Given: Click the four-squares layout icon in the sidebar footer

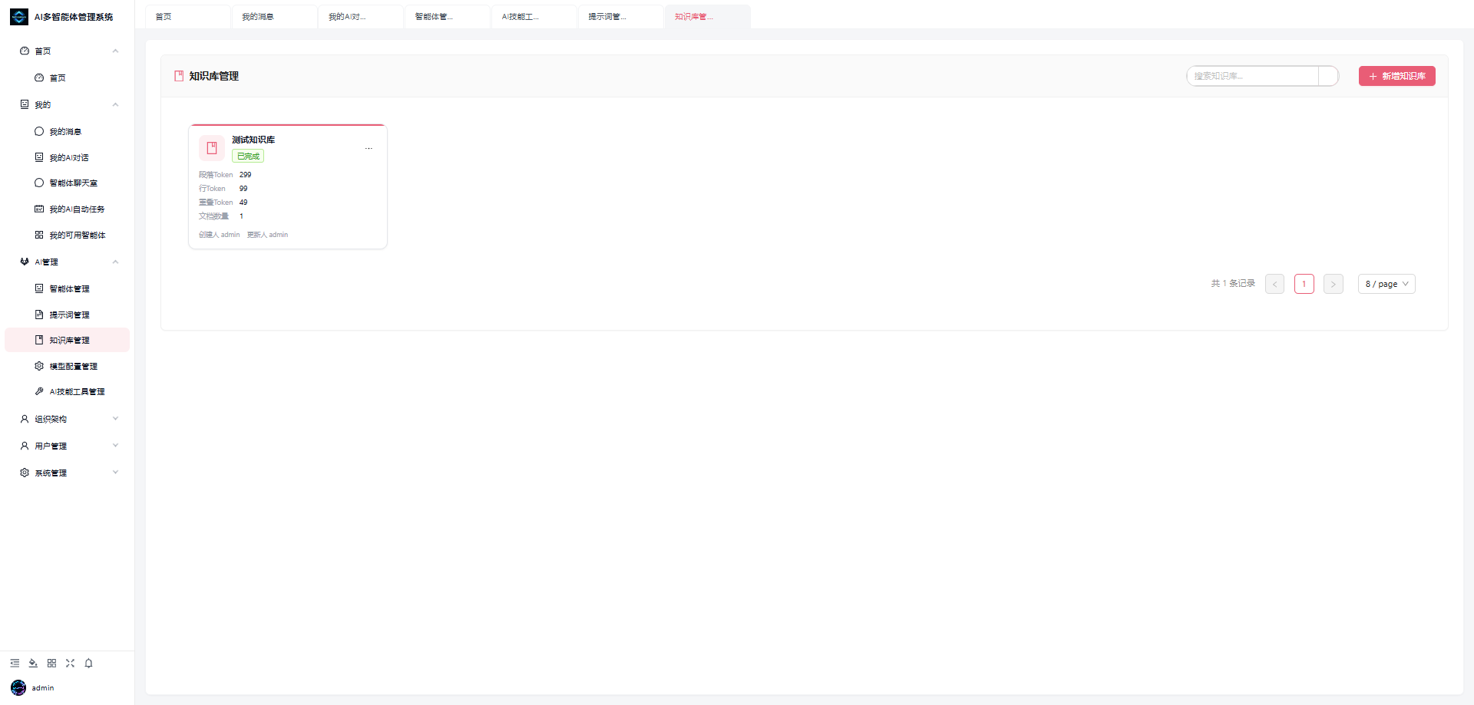Looking at the screenshot, I should 51,663.
